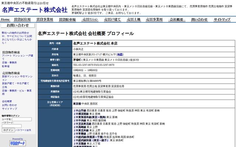Open the 賃貸事業用 menu item
Screen dimensions: 236x147
coord(45,19)
